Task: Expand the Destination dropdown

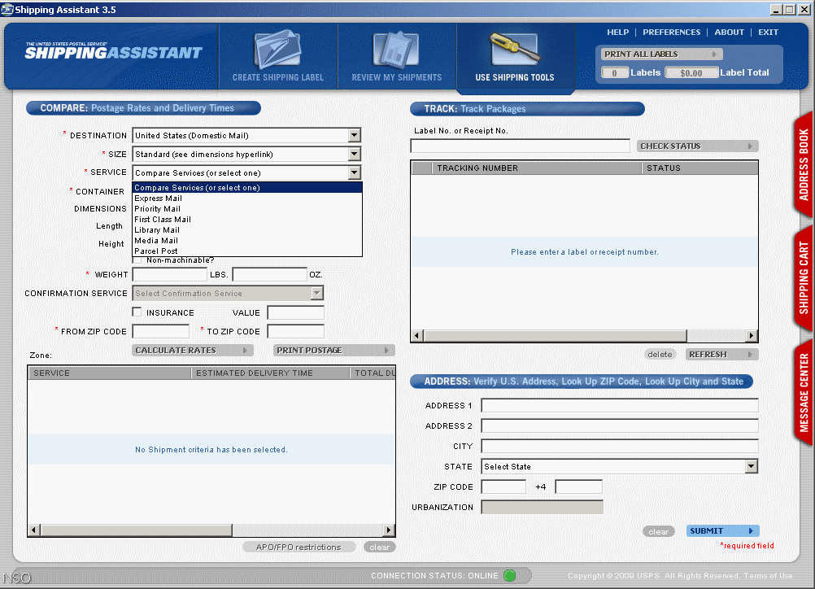Action: pyautogui.click(x=354, y=136)
